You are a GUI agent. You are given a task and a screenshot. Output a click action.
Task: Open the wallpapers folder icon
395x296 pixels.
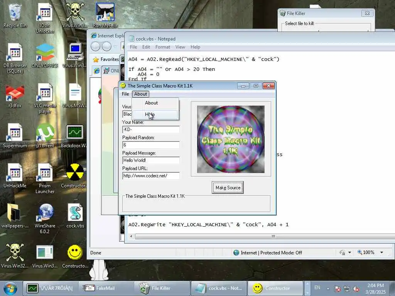coord(15,216)
